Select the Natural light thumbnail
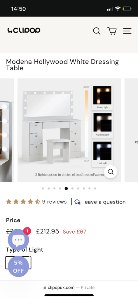This screenshot has height=299, width=138. tap(102, 125)
